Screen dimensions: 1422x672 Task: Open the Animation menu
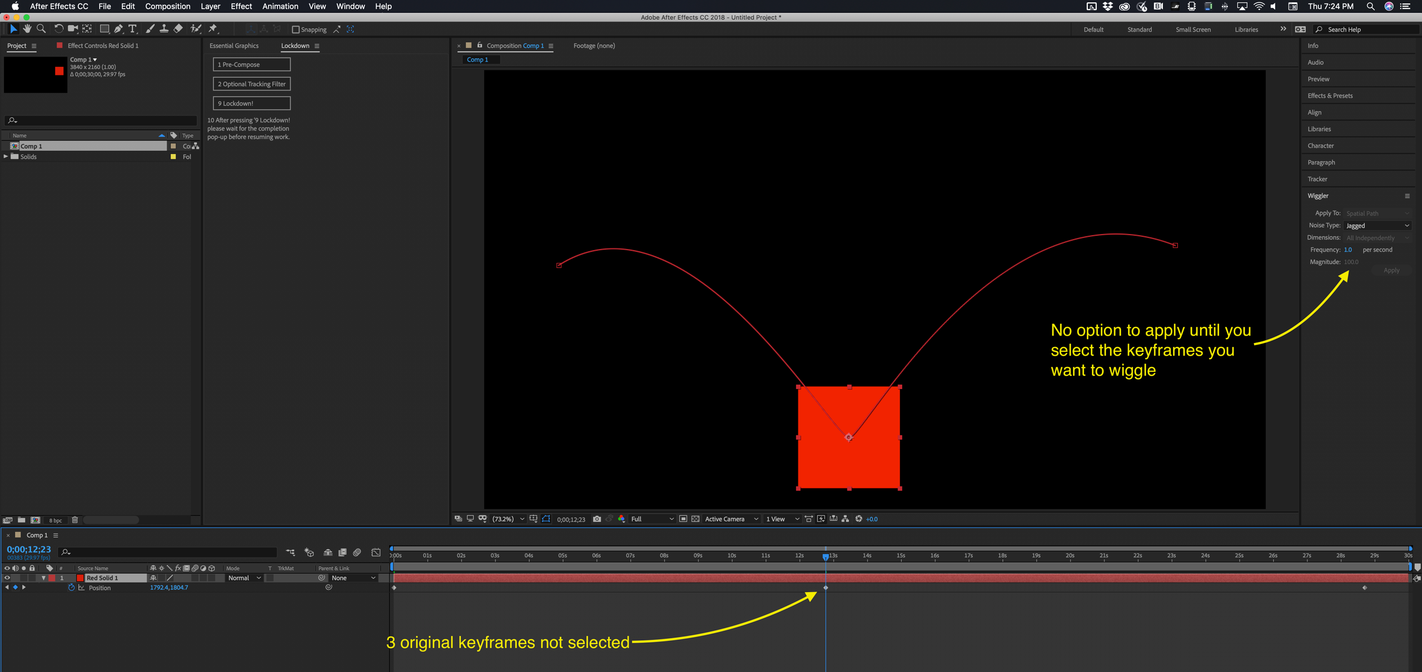[x=280, y=6]
